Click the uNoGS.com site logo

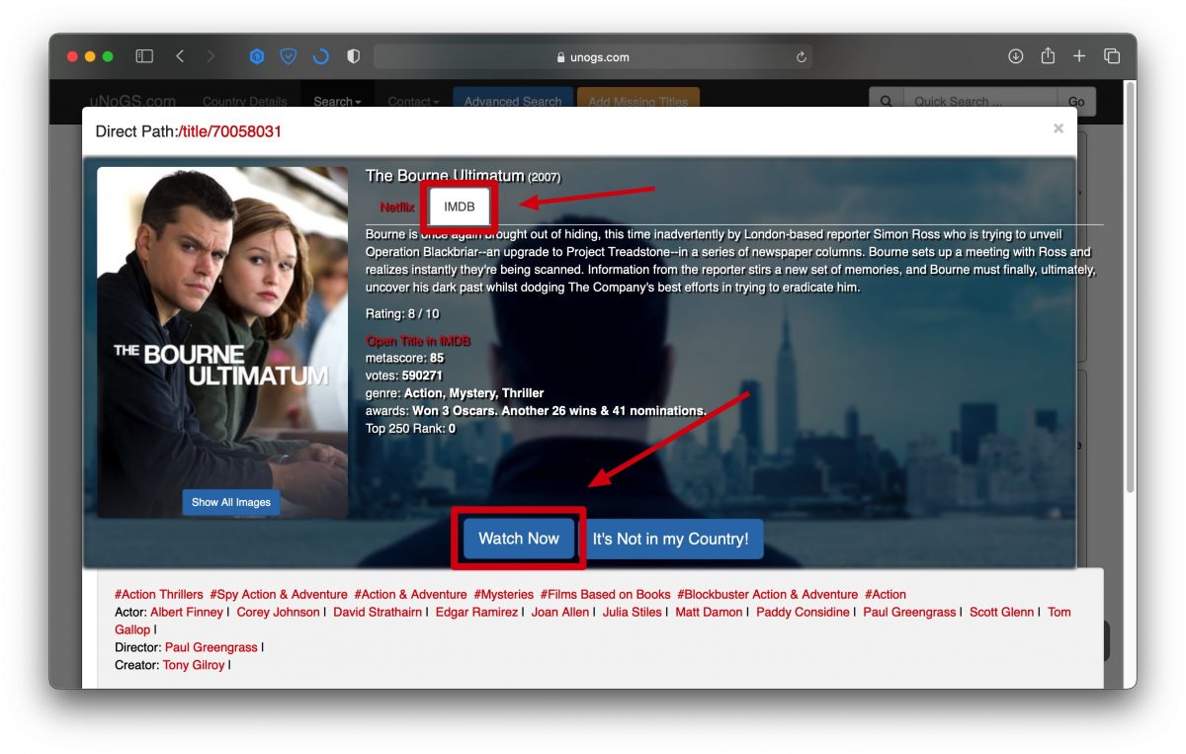tap(132, 101)
